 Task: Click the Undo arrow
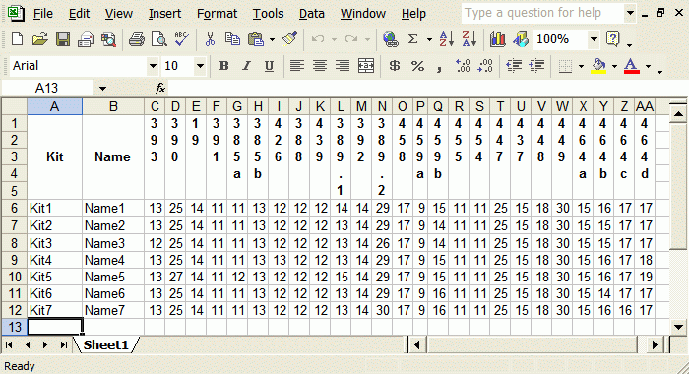click(x=318, y=39)
